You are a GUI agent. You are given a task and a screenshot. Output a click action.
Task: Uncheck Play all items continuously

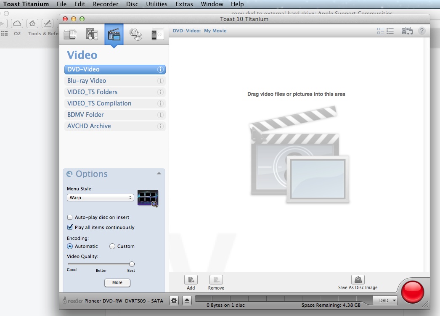tap(69, 227)
